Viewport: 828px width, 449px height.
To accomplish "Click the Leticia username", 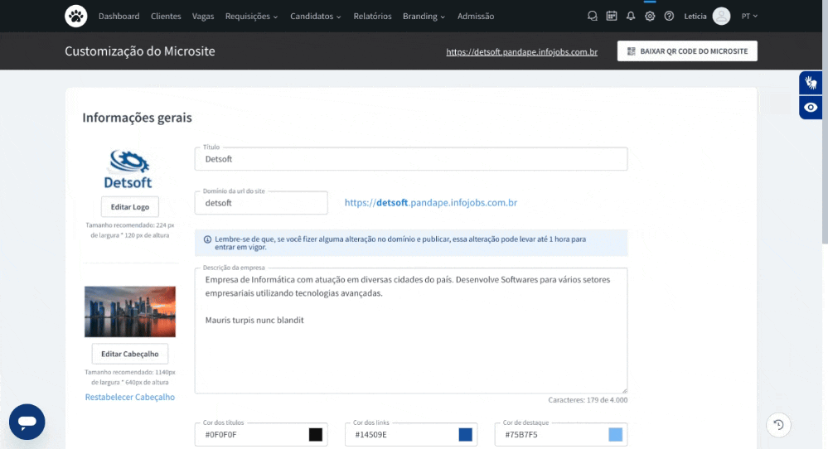I will click(695, 17).
